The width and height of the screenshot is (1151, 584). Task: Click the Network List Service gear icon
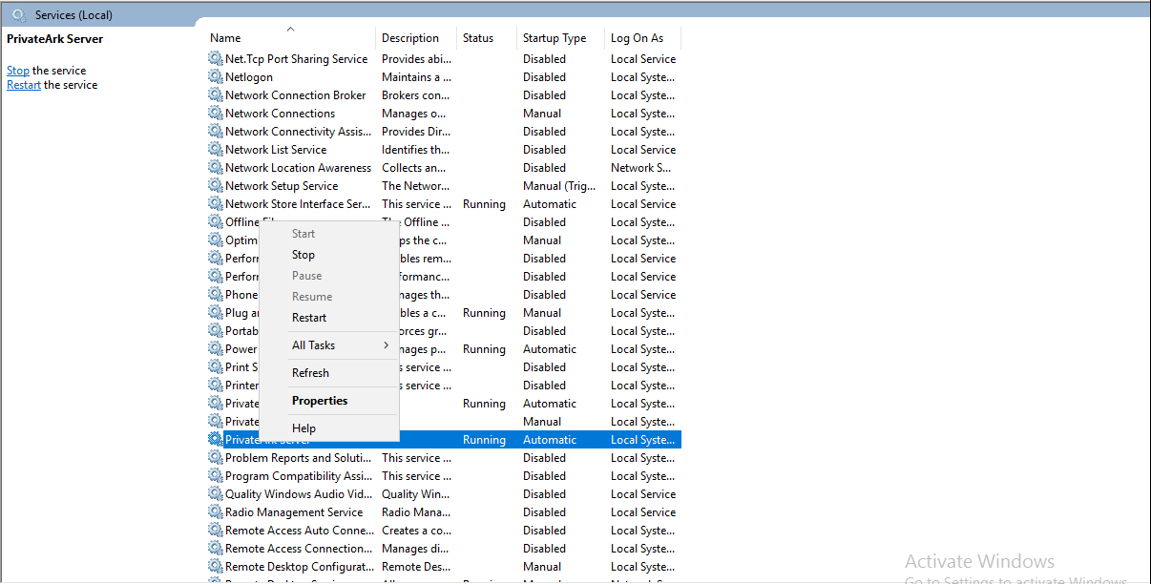pyautogui.click(x=214, y=149)
